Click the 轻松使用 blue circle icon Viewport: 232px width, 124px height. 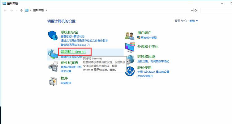pyautogui.click(x=130, y=71)
